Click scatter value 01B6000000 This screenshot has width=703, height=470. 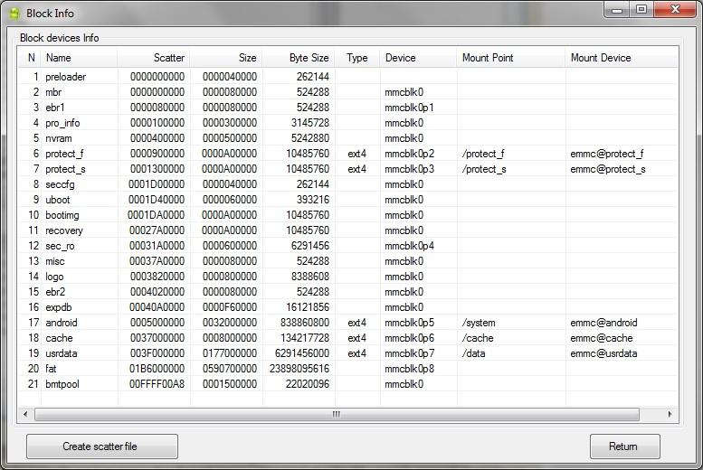[157, 369]
